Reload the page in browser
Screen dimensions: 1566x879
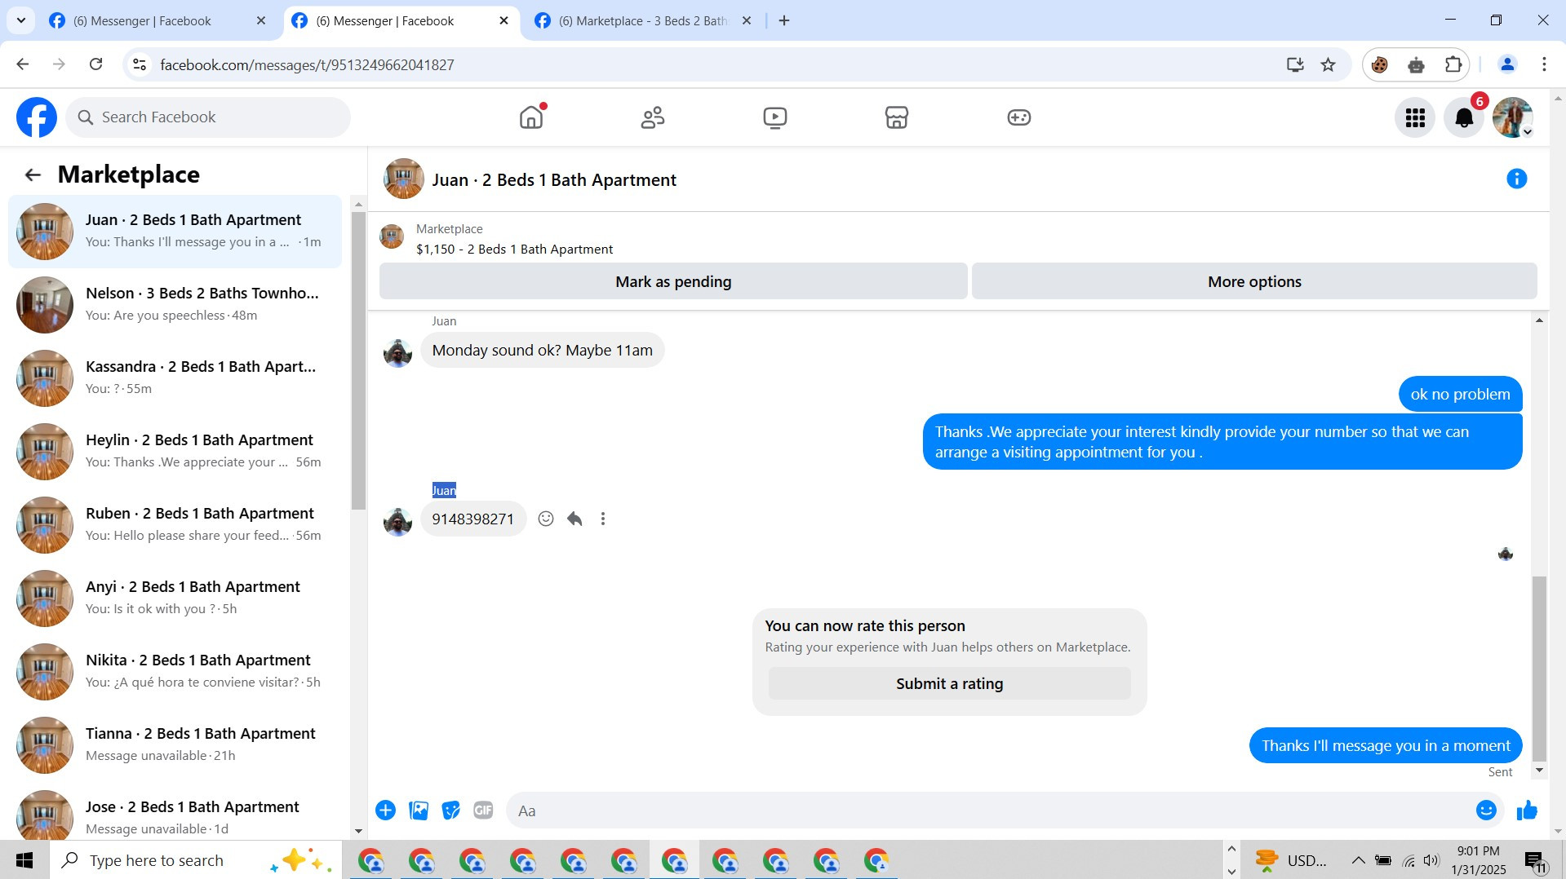point(95,64)
